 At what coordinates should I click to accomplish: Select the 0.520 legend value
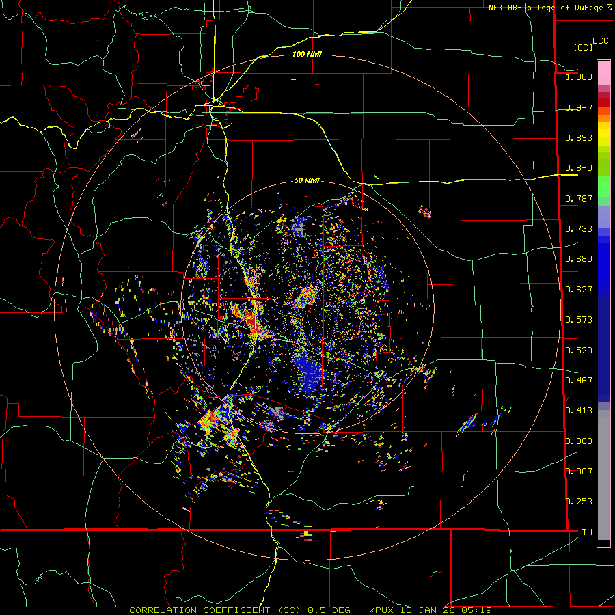pyautogui.click(x=579, y=351)
